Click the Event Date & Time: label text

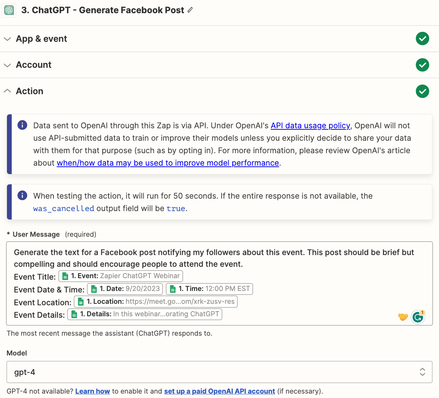(x=49, y=290)
